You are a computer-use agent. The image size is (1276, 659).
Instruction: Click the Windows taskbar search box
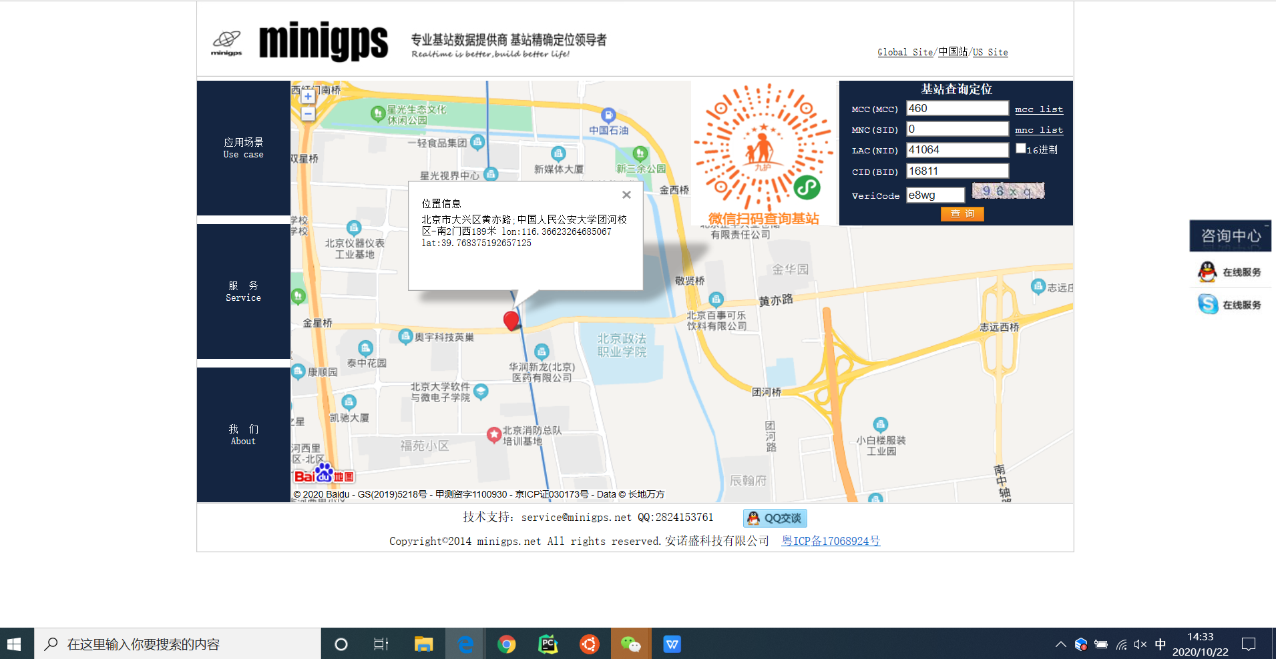pyautogui.click(x=178, y=644)
